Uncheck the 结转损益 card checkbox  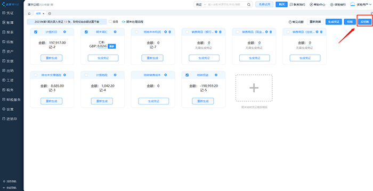coord(187,75)
